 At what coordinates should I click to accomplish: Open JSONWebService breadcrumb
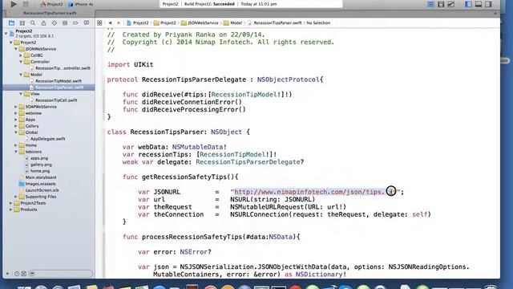tap(200, 23)
